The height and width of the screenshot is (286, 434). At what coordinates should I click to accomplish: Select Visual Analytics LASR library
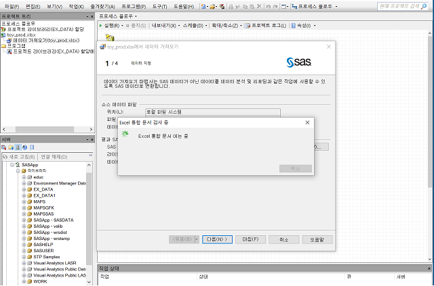(54, 263)
